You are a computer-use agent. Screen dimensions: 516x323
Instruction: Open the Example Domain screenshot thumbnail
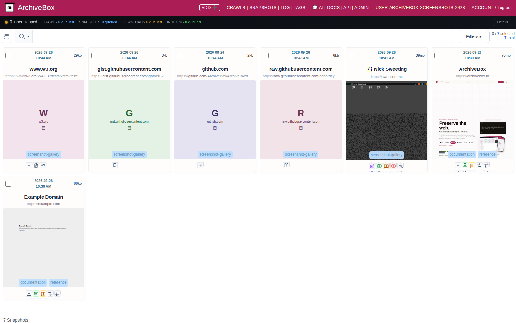point(44,248)
